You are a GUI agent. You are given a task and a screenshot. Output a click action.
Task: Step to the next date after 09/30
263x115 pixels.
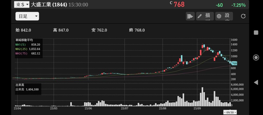pos(235,112)
